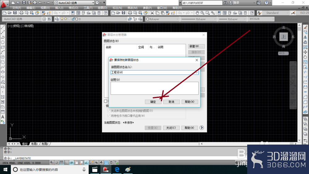Open the 绘图(D) menu

(x=103, y=8)
